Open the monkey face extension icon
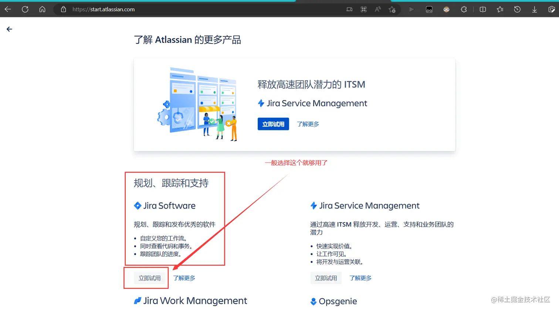 pyautogui.click(x=447, y=9)
